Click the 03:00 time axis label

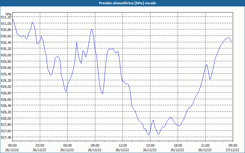(x=40, y=146)
